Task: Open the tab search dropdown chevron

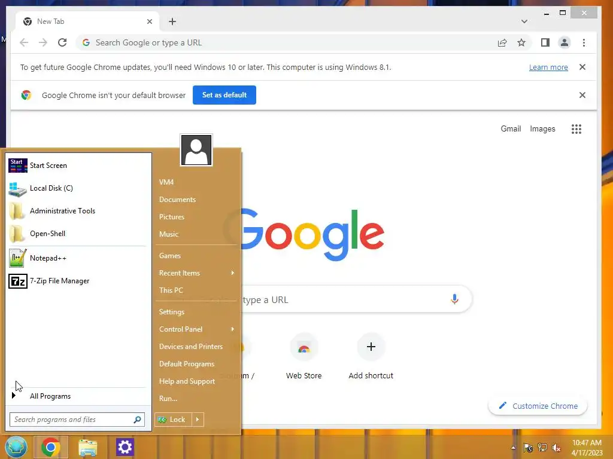Action: coord(524,22)
